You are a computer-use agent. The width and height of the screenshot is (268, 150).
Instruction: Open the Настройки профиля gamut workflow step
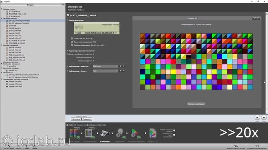point(135,133)
